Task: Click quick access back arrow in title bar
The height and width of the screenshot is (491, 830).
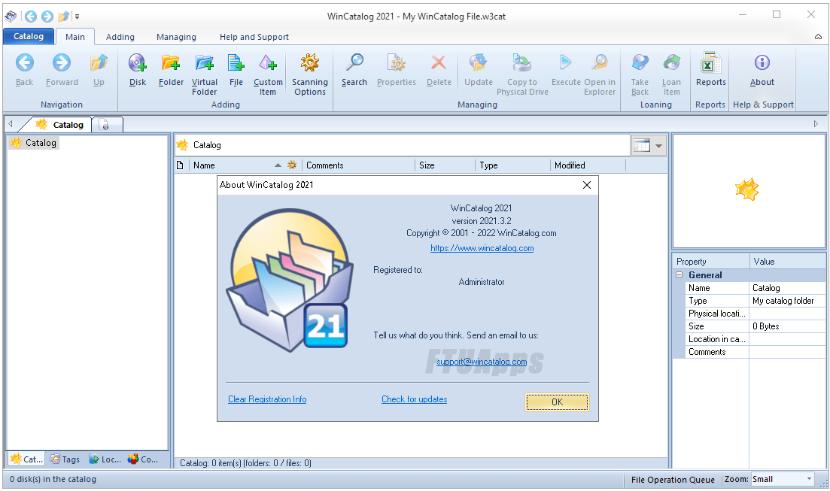Action: click(31, 17)
